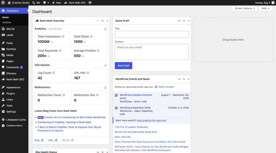Open Posts menu in sidebar
Viewport: 276px width, 153px height.
coord(14,43)
